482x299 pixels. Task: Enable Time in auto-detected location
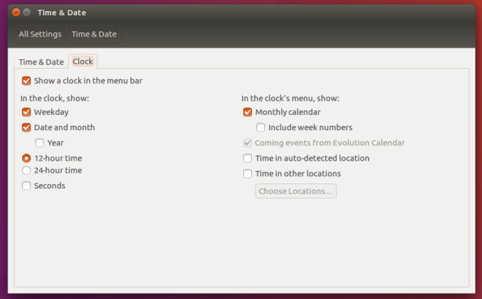tap(248, 158)
